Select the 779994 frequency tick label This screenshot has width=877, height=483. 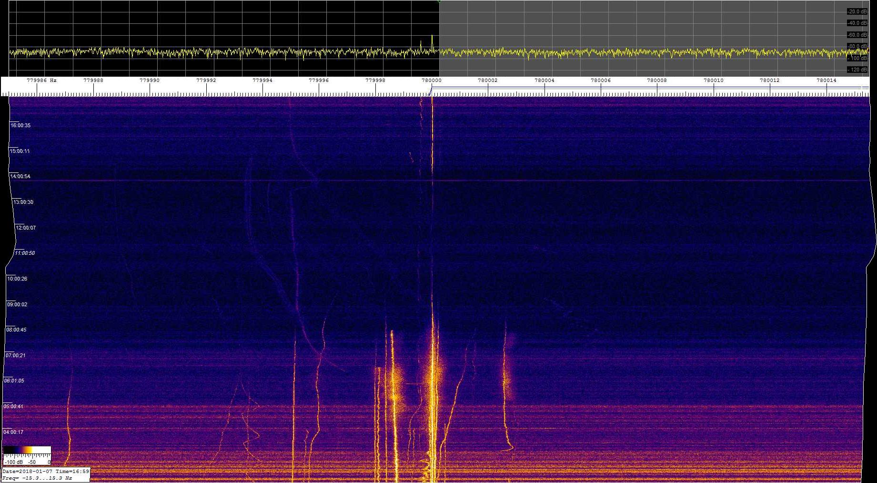click(262, 80)
